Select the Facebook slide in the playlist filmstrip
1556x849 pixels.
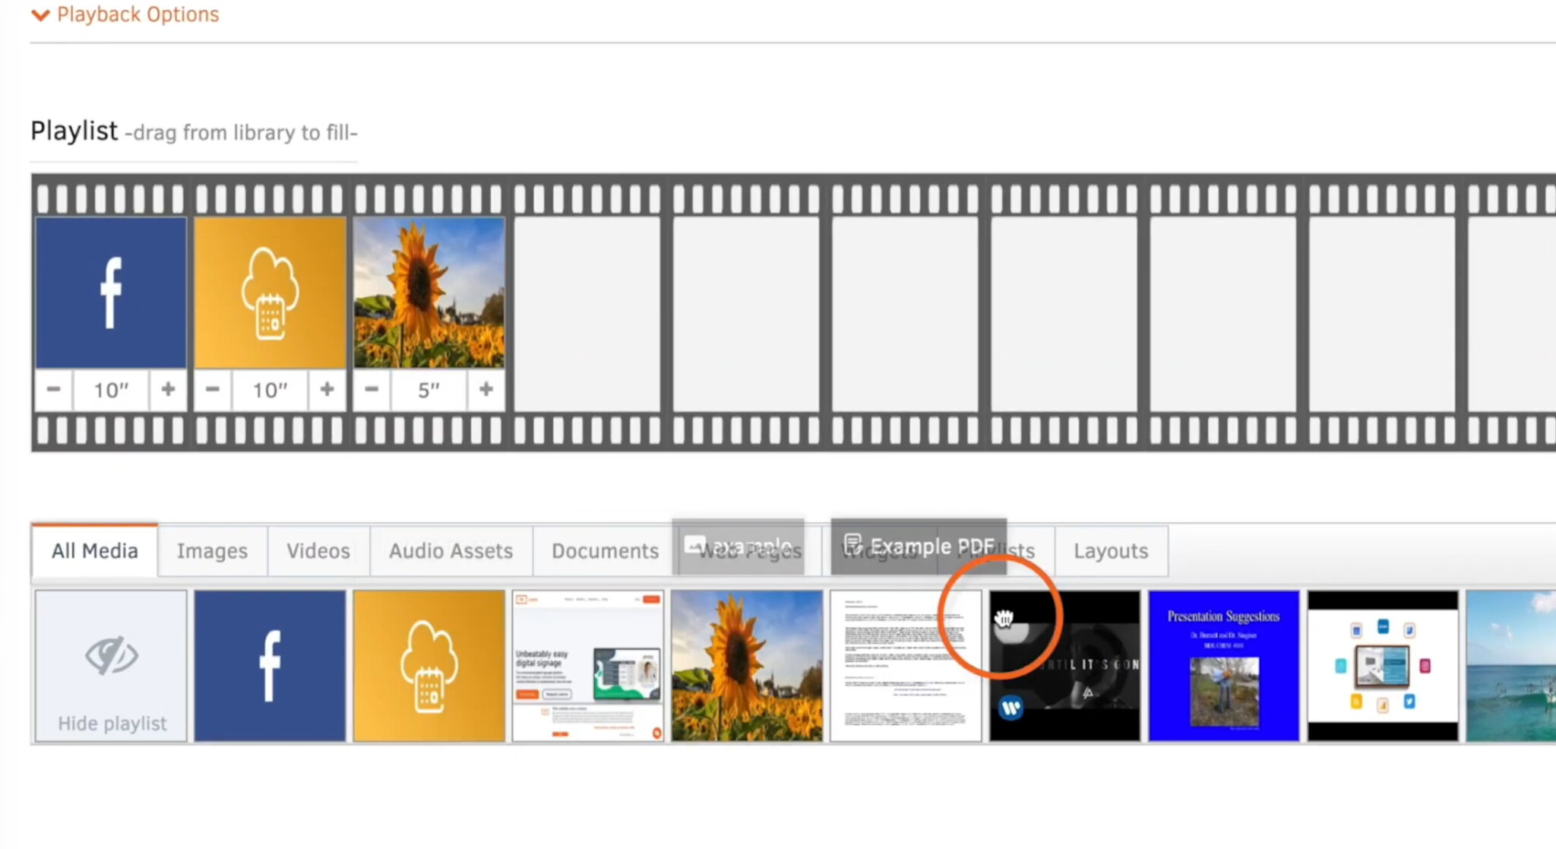point(110,291)
